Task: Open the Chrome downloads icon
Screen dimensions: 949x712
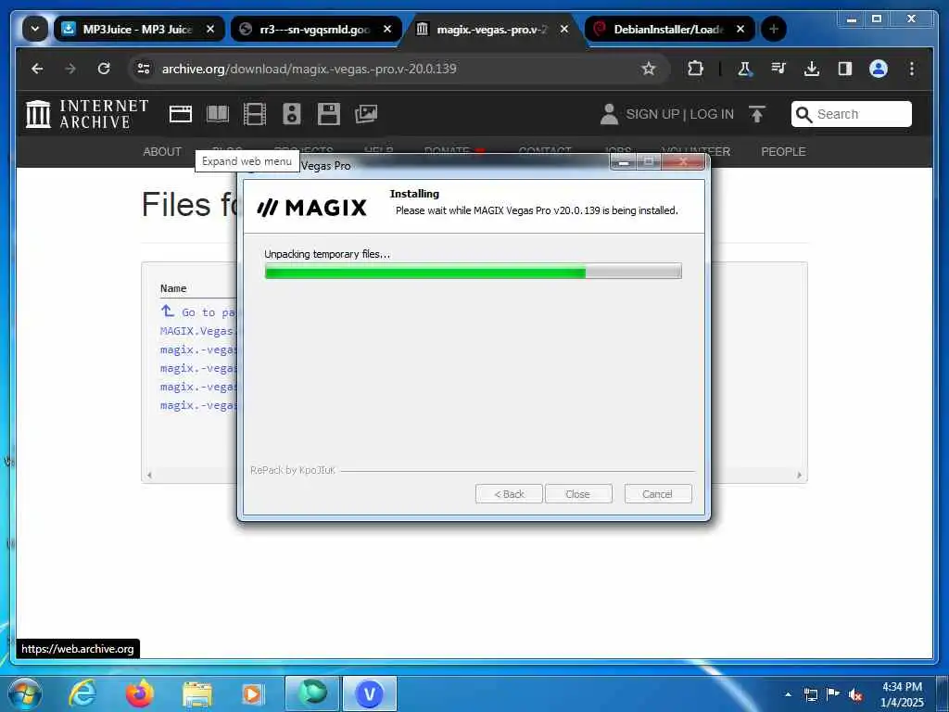Action: click(x=812, y=69)
